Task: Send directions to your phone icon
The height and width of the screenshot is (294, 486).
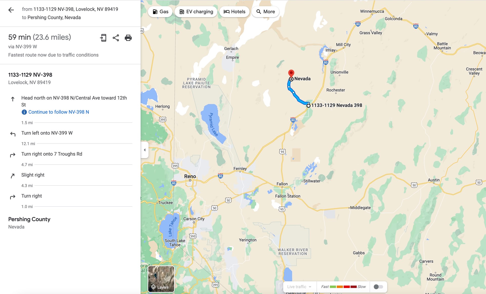Action: pyautogui.click(x=103, y=38)
